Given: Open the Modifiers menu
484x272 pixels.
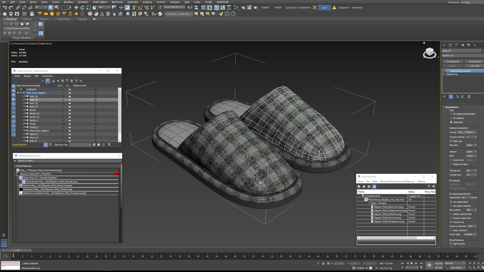Looking at the screenshot, I should (x=68, y=2).
